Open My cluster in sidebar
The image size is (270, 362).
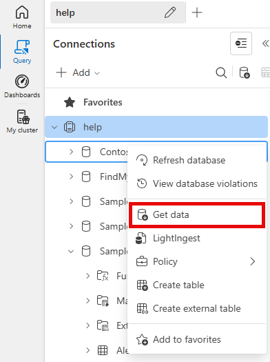22,121
